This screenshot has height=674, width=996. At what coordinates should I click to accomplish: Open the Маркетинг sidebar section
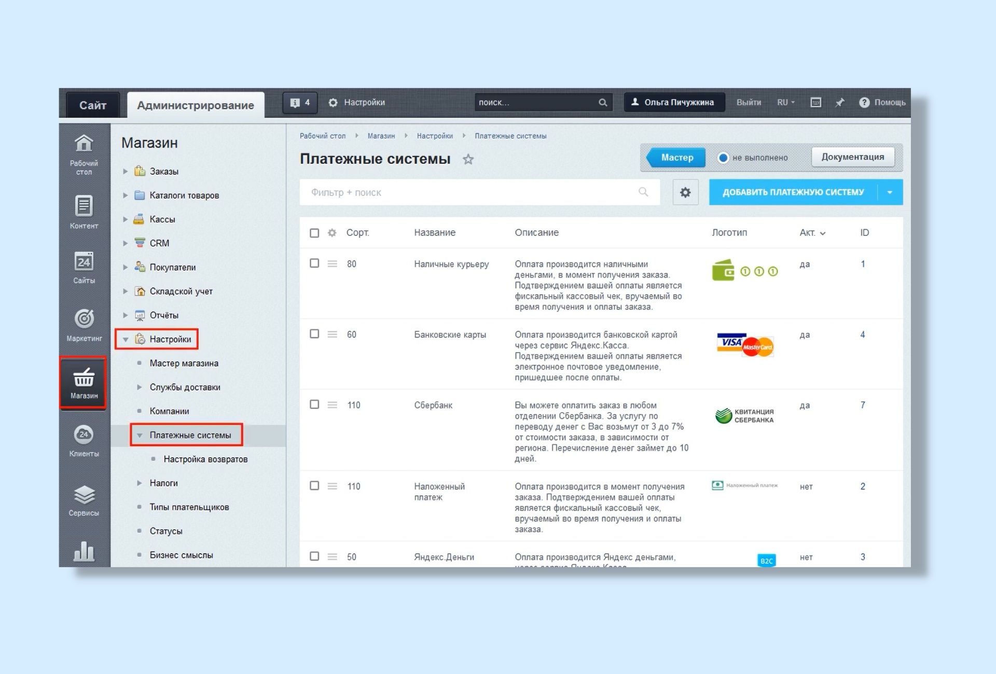tap(84, 324)
